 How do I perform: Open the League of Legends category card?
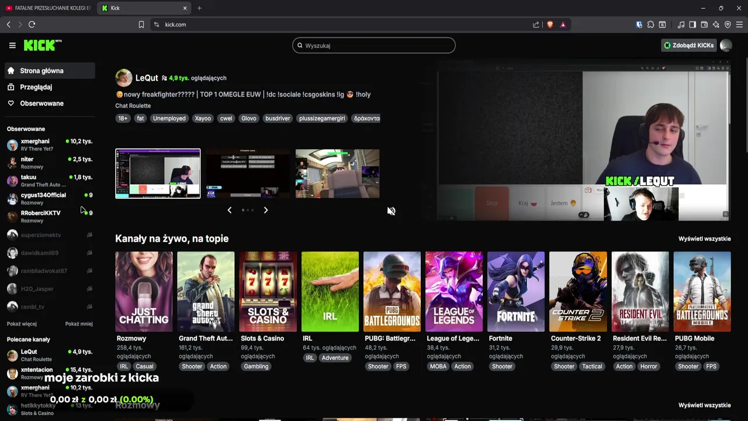[x=454, y=292]
